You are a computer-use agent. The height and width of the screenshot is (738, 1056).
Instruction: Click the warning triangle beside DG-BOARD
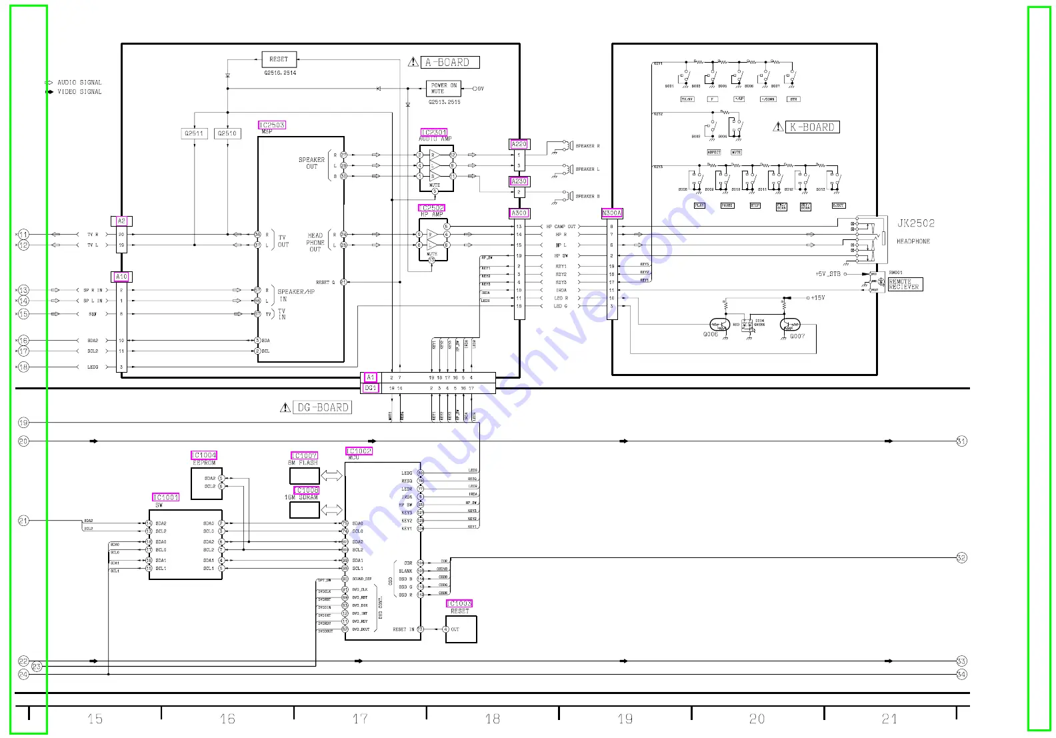285,407
